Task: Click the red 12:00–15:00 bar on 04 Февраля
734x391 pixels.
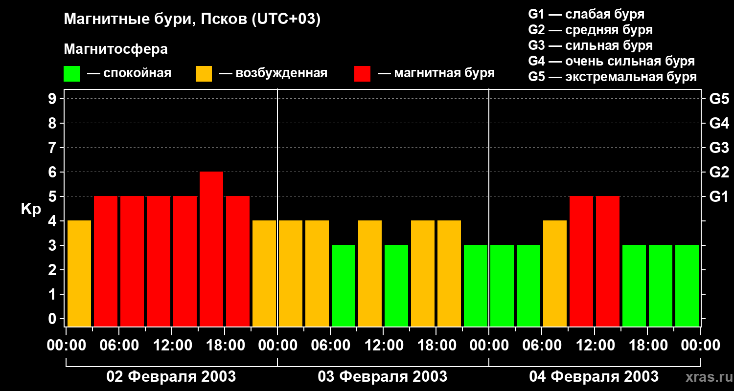Action: 608,261
